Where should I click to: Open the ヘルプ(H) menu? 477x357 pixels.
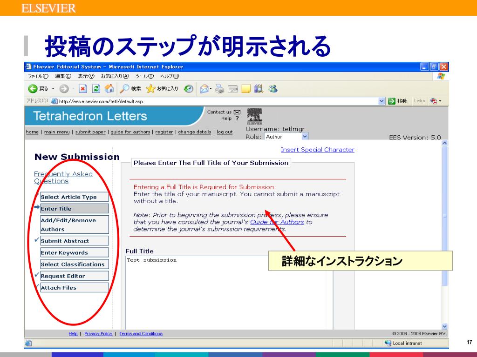point(170,76)
